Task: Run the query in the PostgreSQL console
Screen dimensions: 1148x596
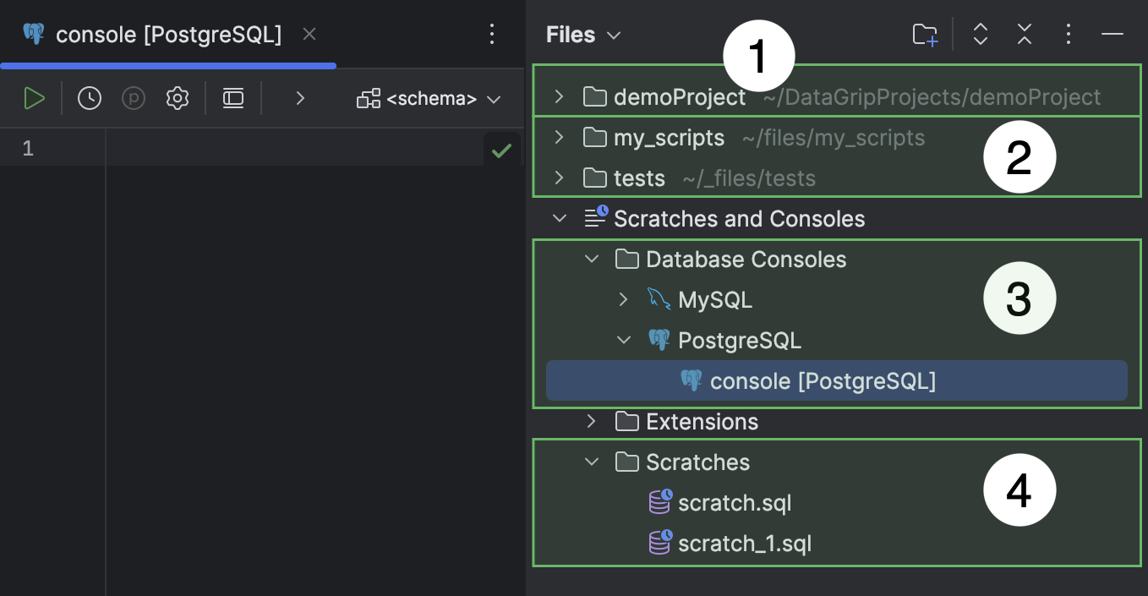Action: [x=35, y=97]
